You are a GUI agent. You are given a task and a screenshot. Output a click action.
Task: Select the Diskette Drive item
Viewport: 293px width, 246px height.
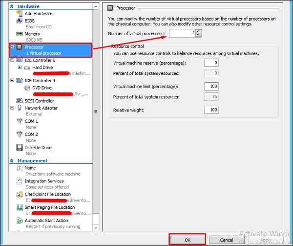(38, 147)
